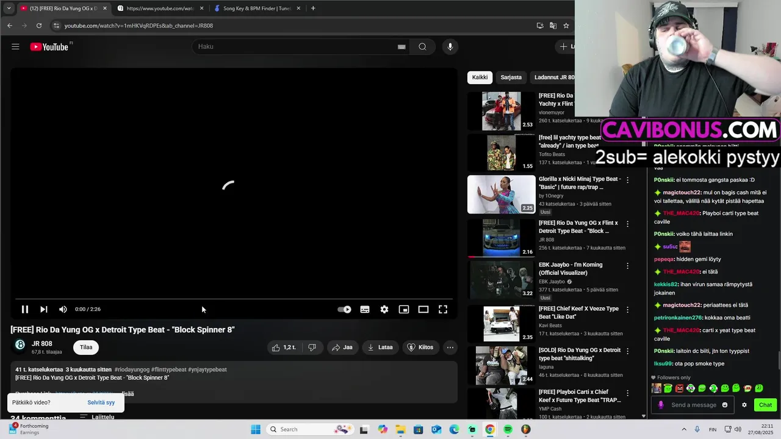Select the Sarjasta filter chip
The height and width of the screenshot is (439, 781).
pyautogui.click(x=511, y=77)
